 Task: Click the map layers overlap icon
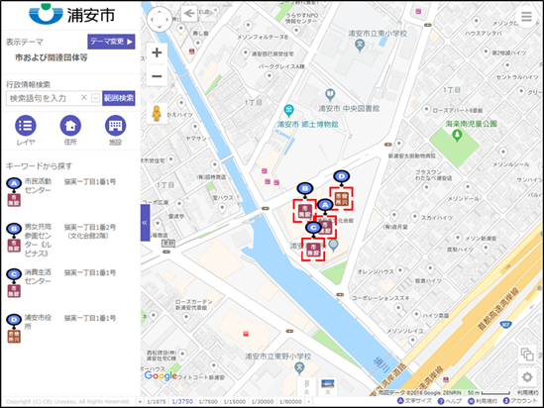[527, 355]
